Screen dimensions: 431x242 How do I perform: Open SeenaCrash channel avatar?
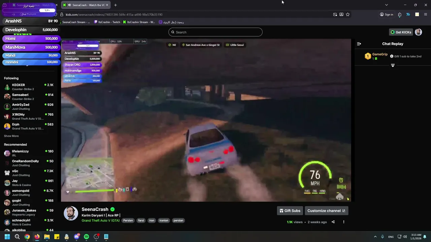[71, 213]
